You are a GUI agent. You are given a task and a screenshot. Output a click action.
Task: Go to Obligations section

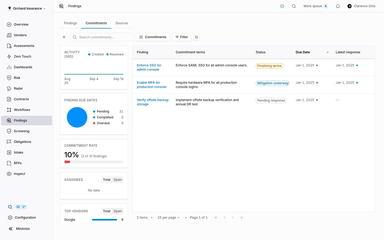(26, 142)
